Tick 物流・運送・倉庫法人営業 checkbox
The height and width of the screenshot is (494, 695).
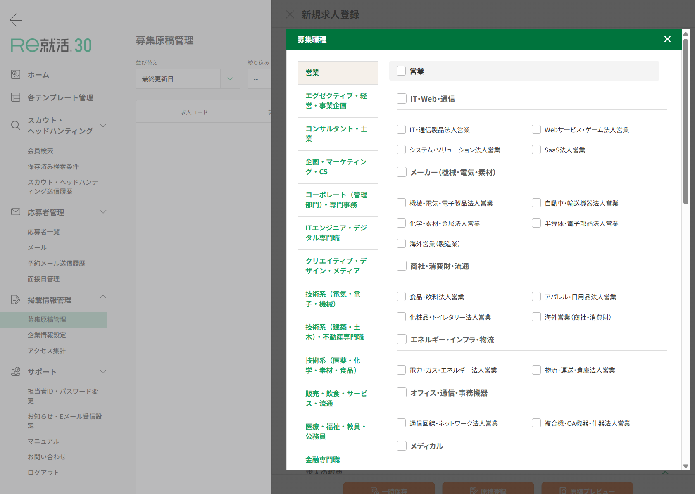[536, 370]
